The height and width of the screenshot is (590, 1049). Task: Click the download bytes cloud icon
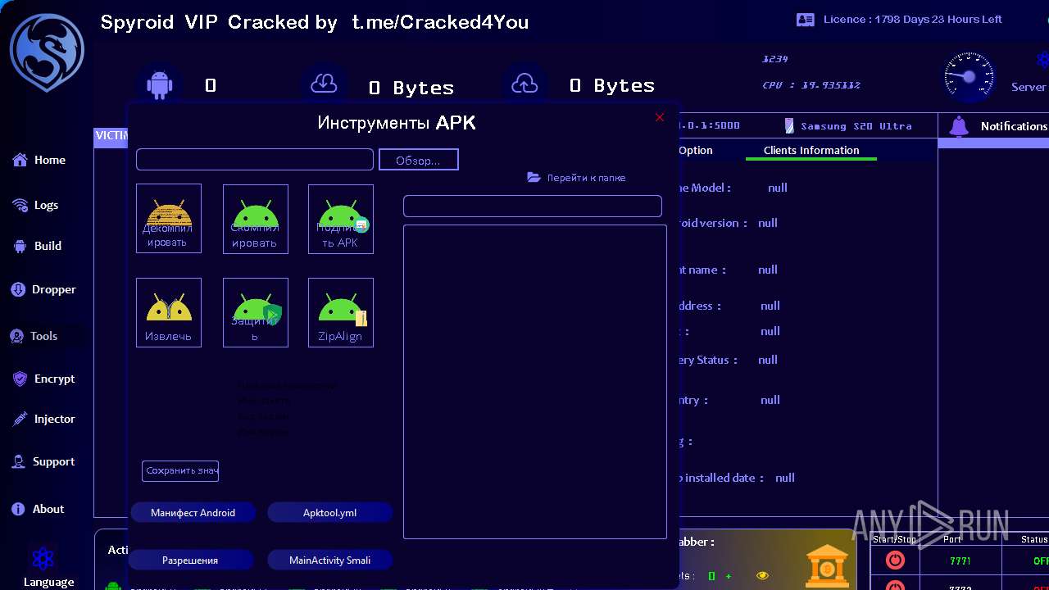pyautogui.click(x=325, y=84)
